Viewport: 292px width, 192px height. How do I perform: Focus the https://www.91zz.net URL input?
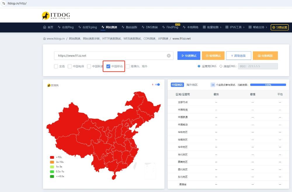point(114,56)
